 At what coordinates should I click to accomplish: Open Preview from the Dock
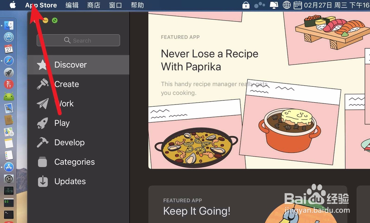click(9, 108)
